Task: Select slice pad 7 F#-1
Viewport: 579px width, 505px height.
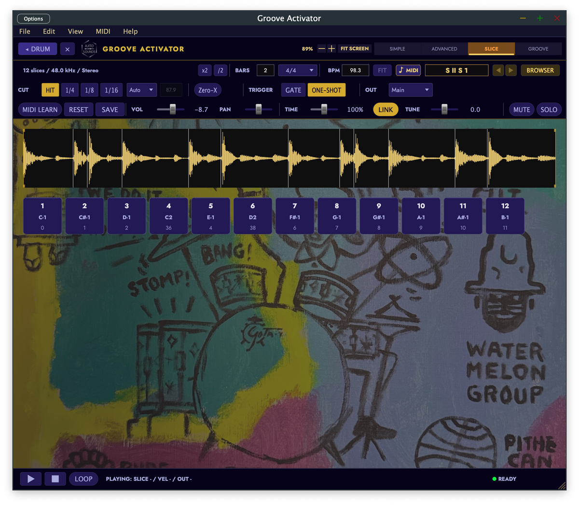Action: 295,216
